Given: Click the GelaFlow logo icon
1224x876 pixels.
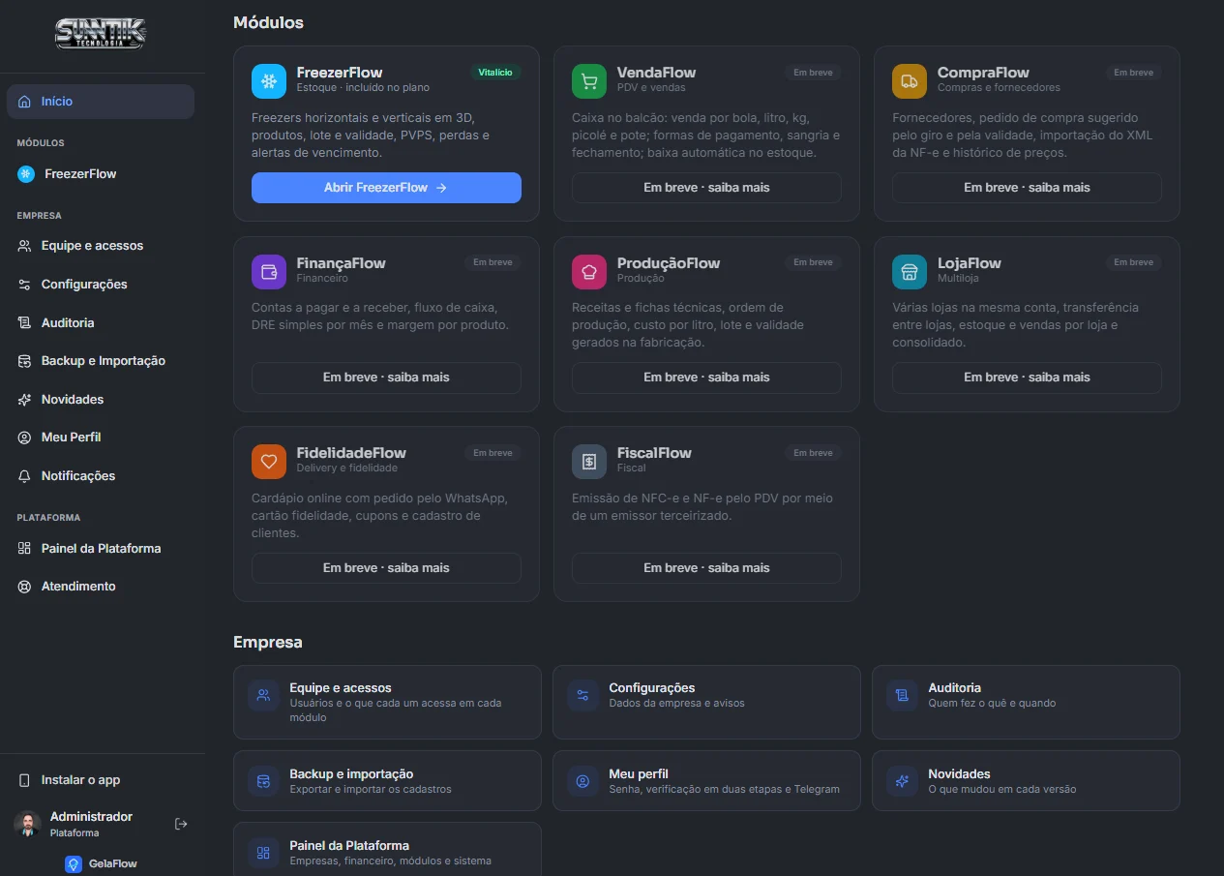Looking at the screenshot, I should click(x=74, y=863).
